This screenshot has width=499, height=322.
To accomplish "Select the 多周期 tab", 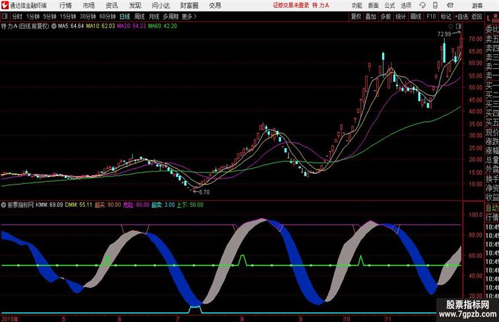I will (170, 17).
